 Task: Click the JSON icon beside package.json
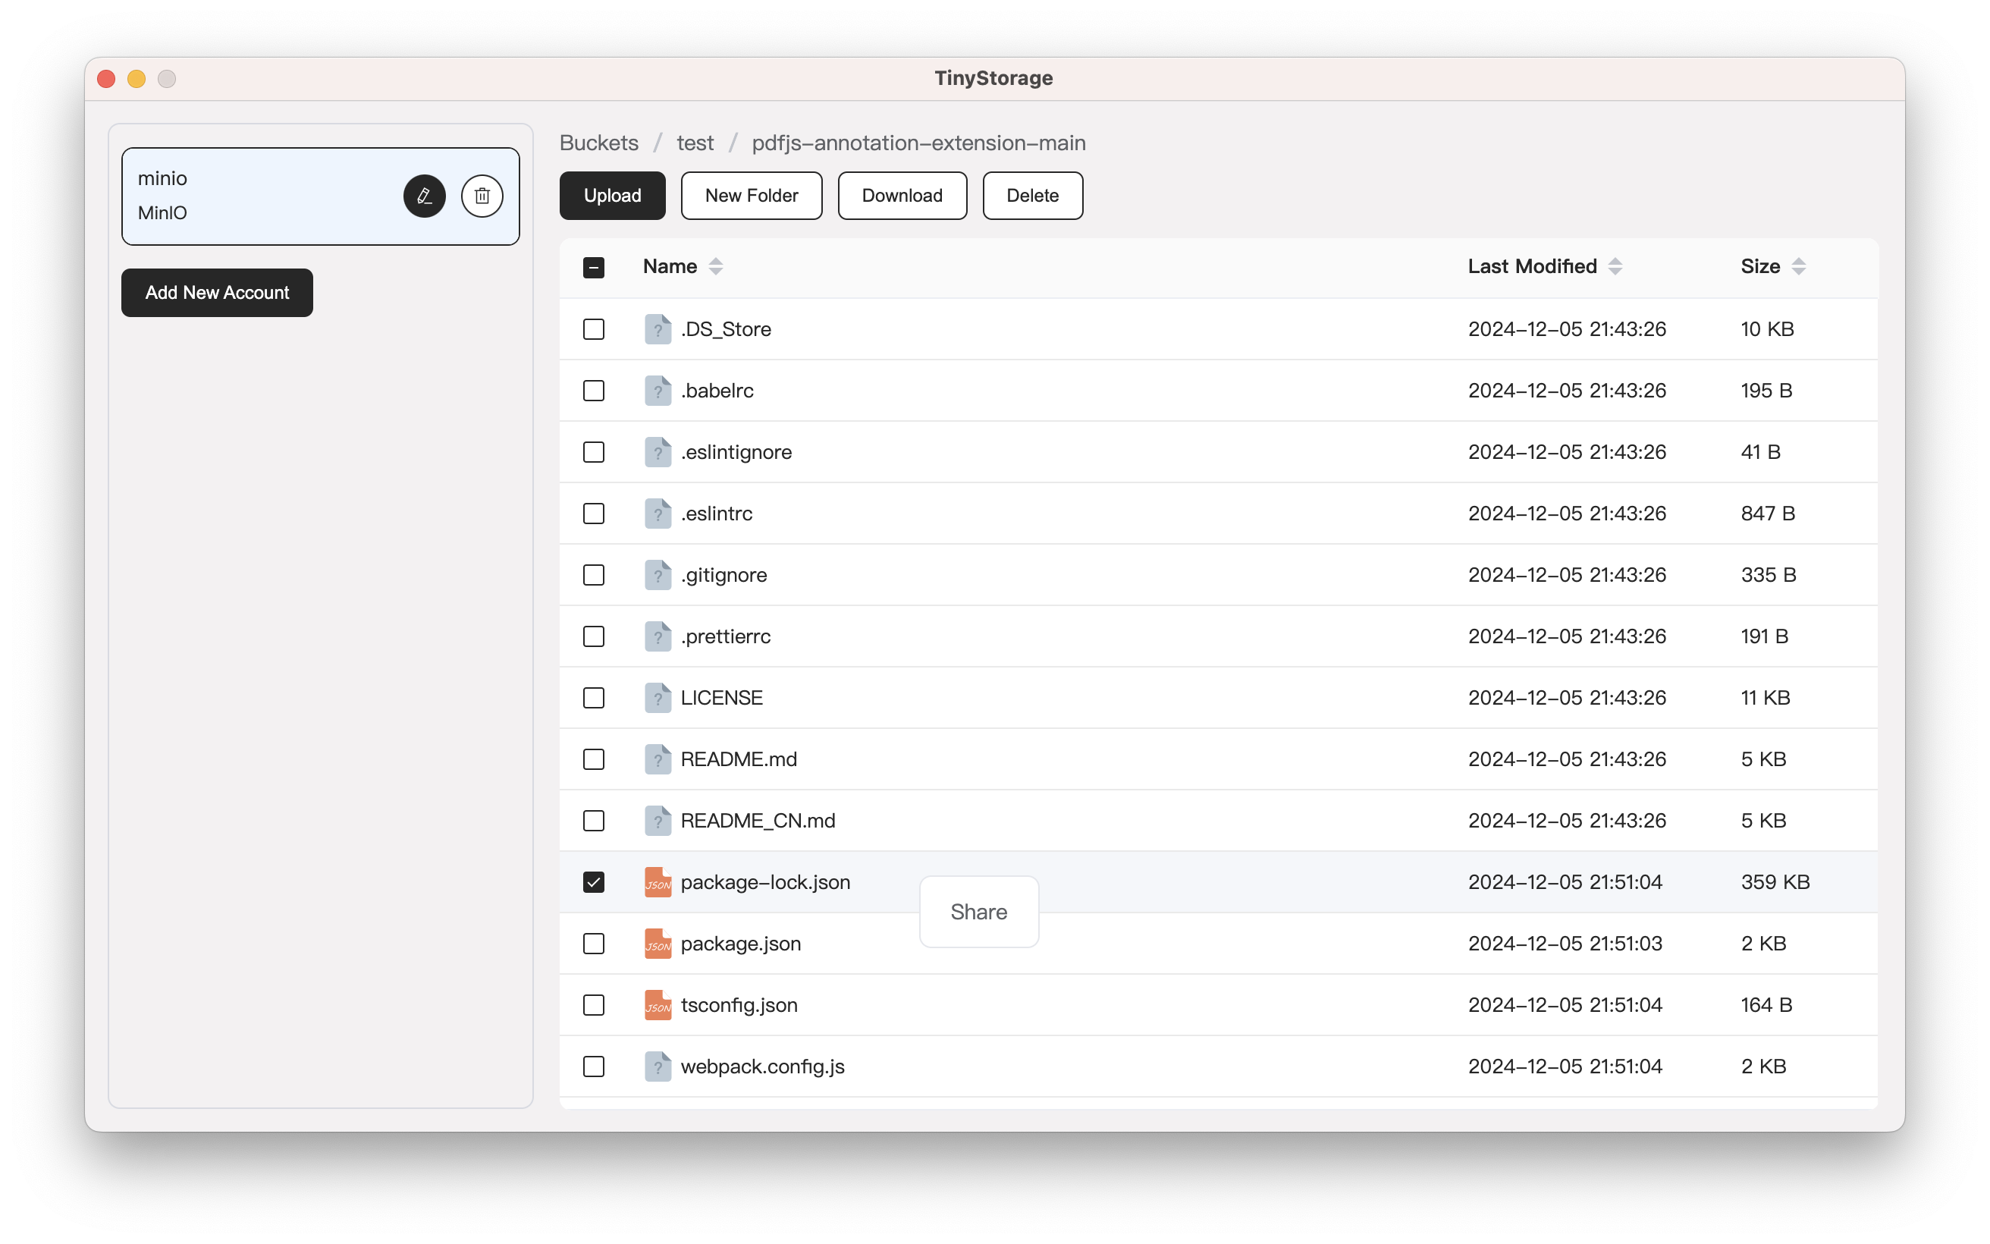pos(659,944)
